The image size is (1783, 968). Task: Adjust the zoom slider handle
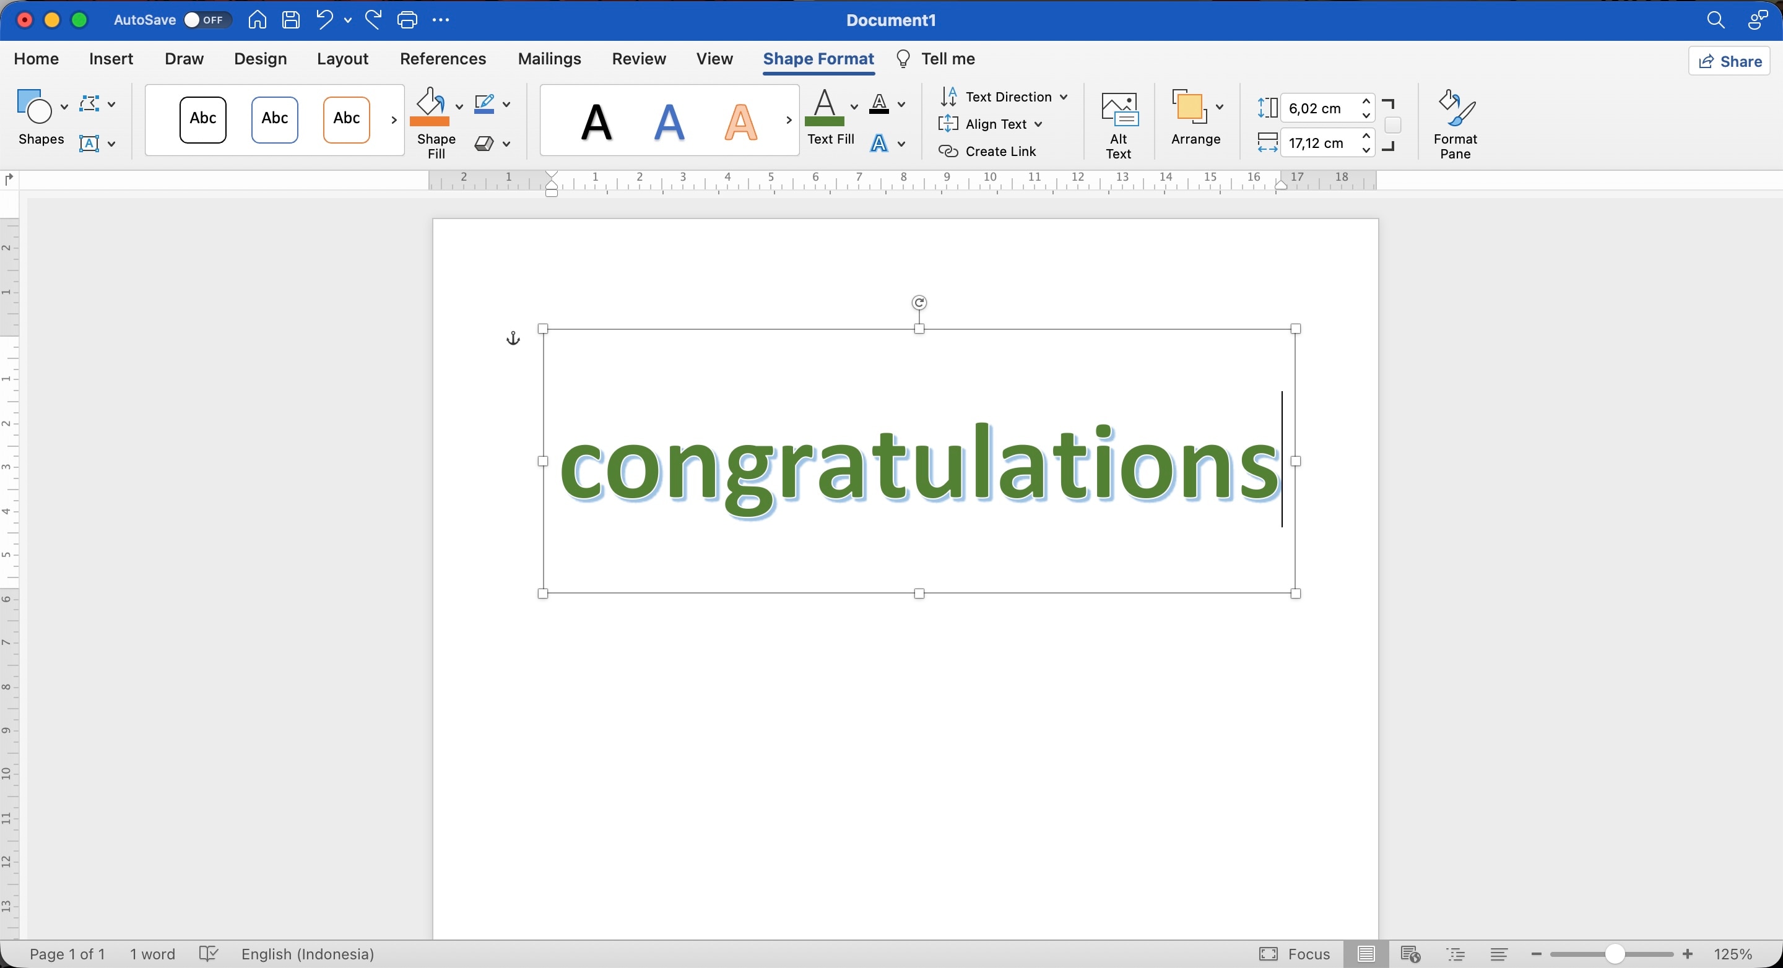coord(1615,954)
